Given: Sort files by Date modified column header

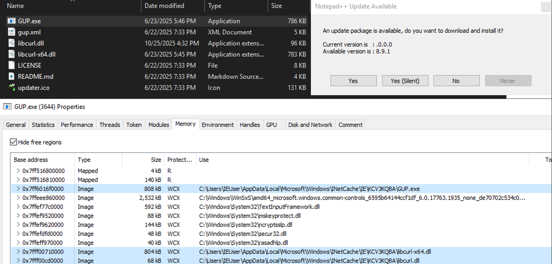Looking at the screenshot, I should [x=164, y=6].
